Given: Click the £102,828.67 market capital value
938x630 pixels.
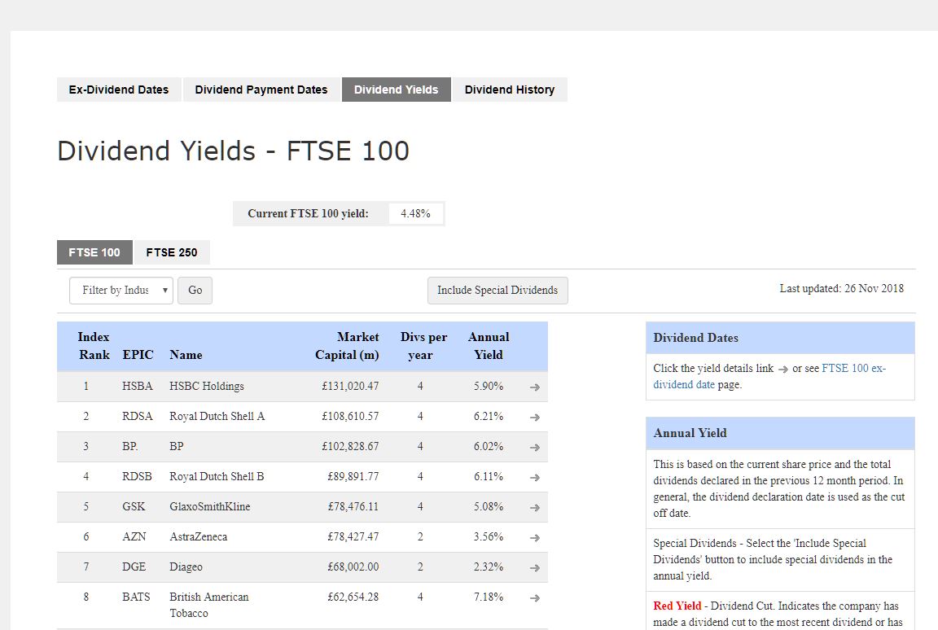Looking at the screenshot, I should [x=350, y=447].
